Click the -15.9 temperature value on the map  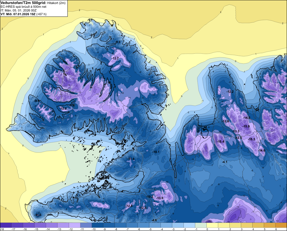tap(246, 126)
